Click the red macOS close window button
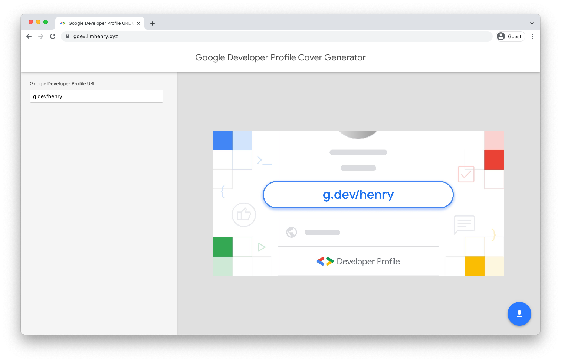The width and height of the screenshot is (561, 362). coord(31,22)
